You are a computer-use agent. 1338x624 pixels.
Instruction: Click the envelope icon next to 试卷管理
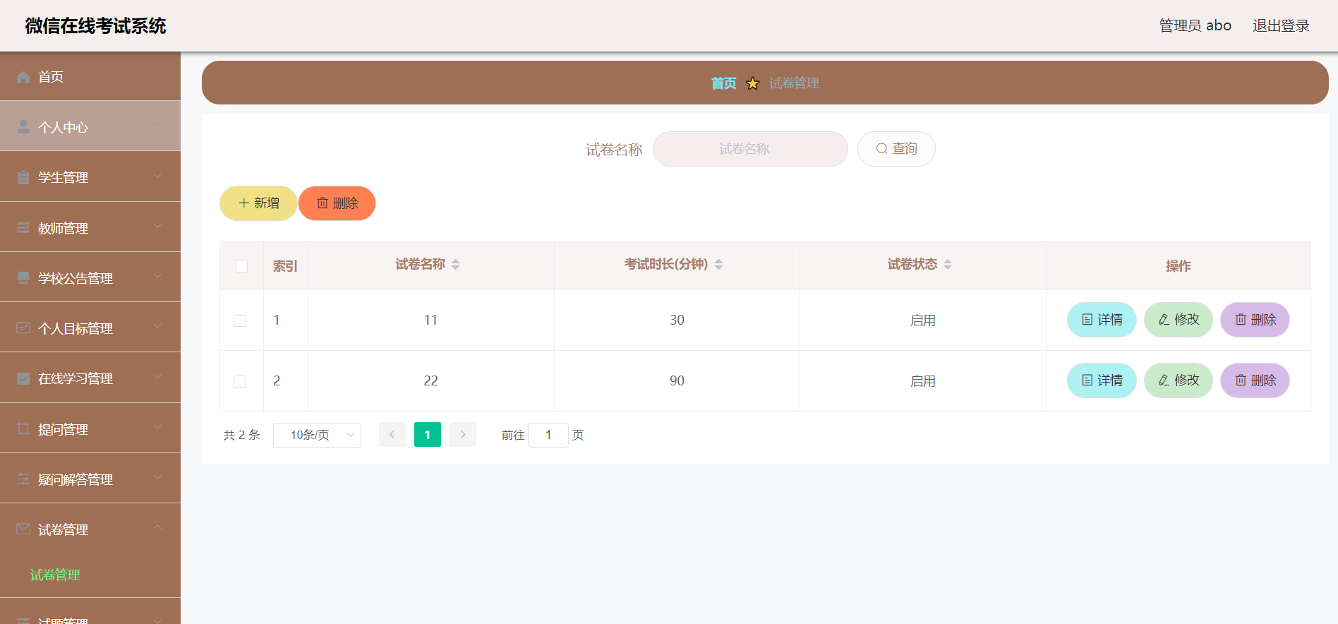(23, 529)
